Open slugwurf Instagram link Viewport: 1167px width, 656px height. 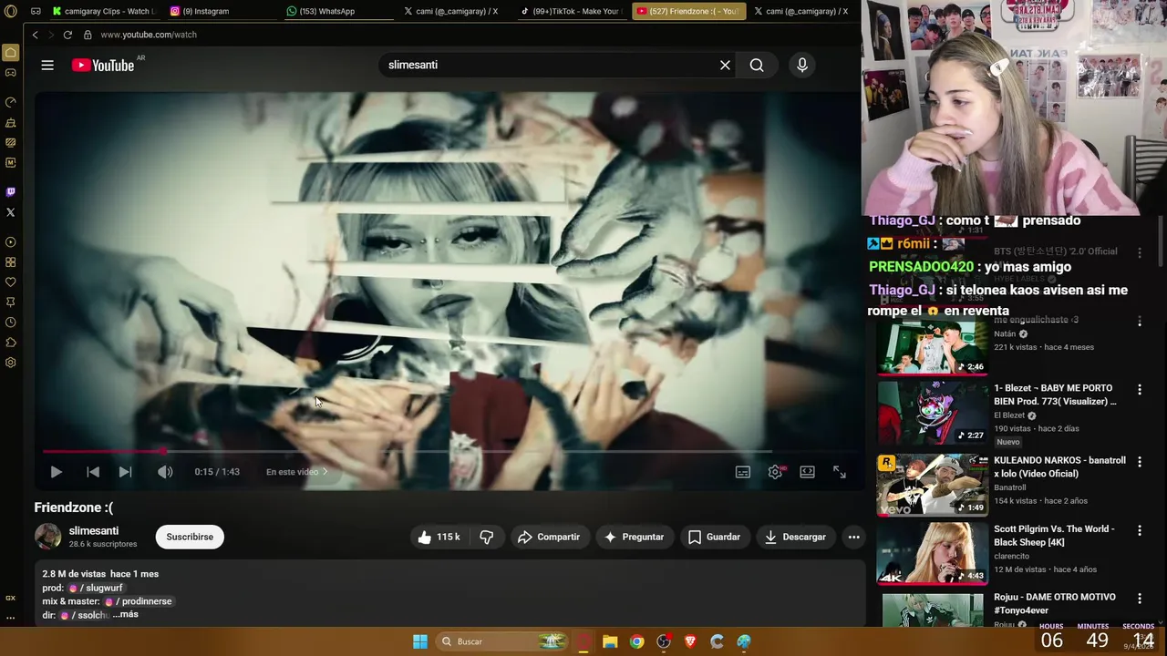(x=97, y=588)
